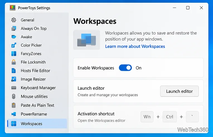Select the Workspaces sidebar entry

37,124
